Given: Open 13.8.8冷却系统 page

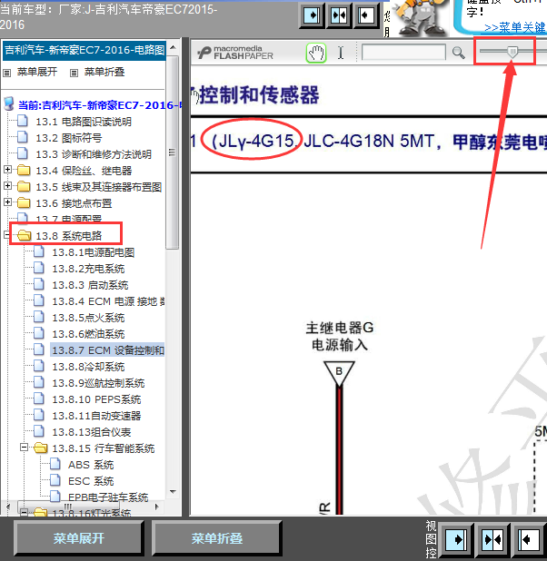Looking at the screenshot, I should 88,367.
